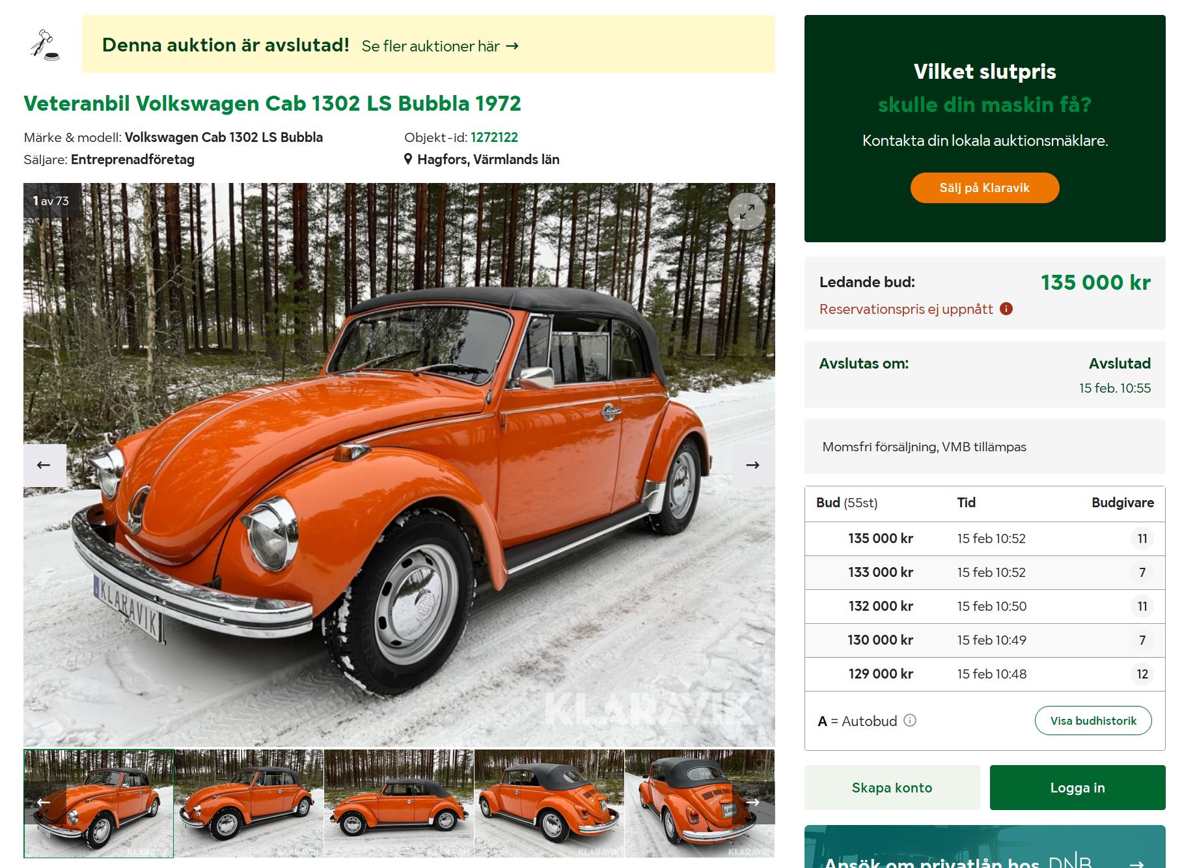
Task: Click Hagfors location pin icon
Action: tap(408, 159)
